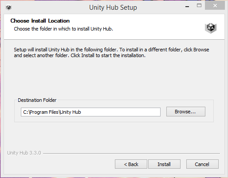Go to previous step with < Back

pos(131,164)
